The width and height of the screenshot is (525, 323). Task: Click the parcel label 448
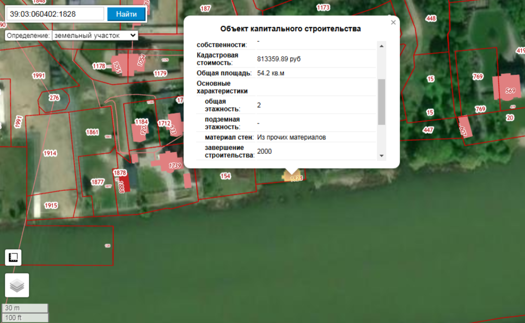431,18
